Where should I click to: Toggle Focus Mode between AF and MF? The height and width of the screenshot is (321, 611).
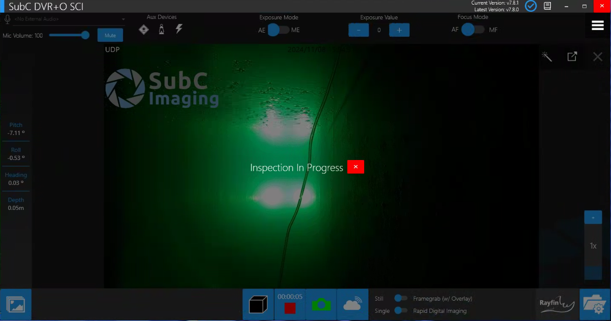(472, 30)
